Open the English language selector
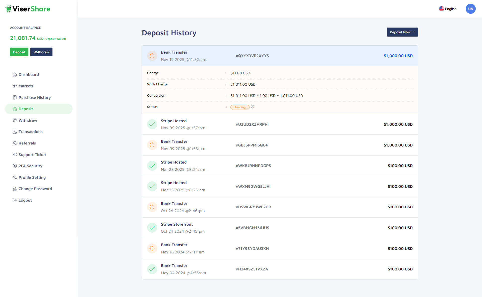 (x=448, y=9)
